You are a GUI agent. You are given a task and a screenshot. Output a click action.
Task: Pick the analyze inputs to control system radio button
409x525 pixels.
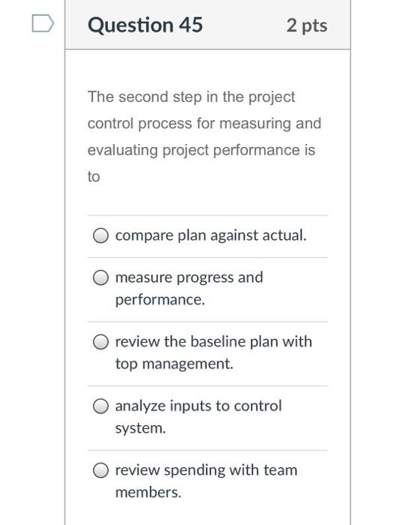click(101, 406)
